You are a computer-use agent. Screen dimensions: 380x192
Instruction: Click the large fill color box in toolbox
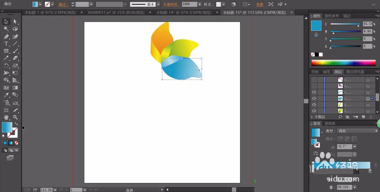[x=7, y=127]
